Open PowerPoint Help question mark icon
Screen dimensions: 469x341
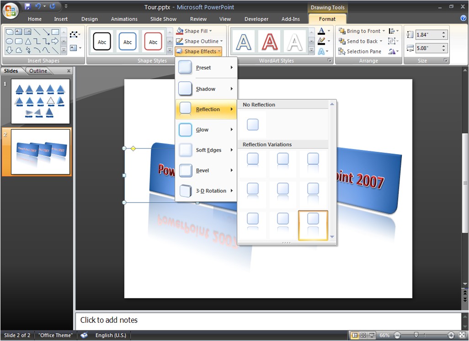[464, 19]
